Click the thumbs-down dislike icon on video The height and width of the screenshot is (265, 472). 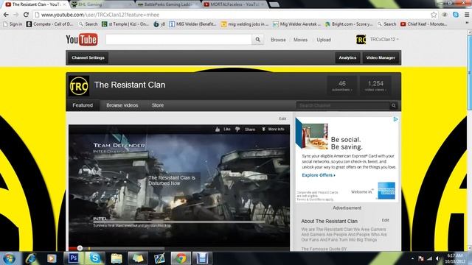[237, 130]
